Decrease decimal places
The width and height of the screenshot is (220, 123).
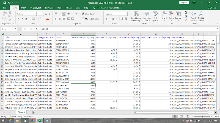pyautogui.click(x=126, y=19)
